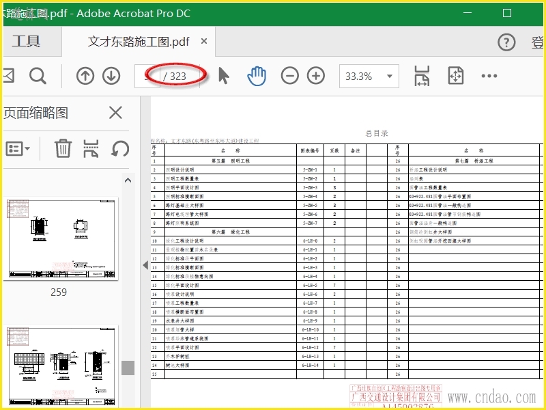Close the 页面缩略图 panel
This screenshot has height=410, width=546.
pyautogui.click(x=115, y=113)
